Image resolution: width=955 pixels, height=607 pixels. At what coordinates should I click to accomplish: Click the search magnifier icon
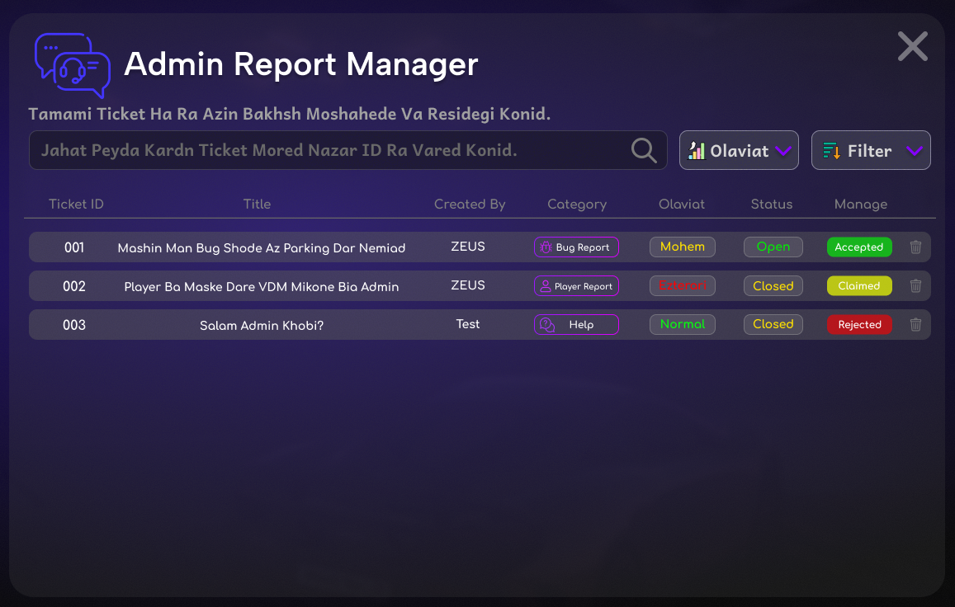point(644,150)
